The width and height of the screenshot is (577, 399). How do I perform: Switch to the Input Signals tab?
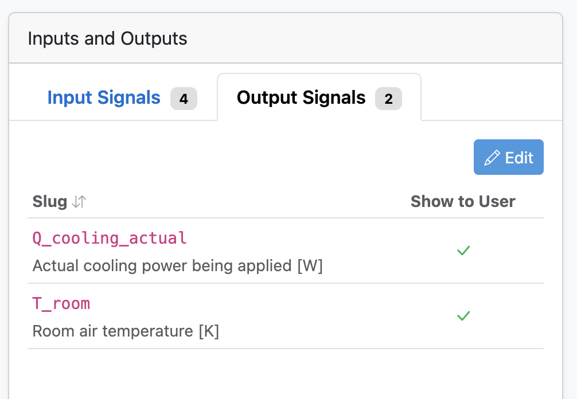click(x=104, y=97)
